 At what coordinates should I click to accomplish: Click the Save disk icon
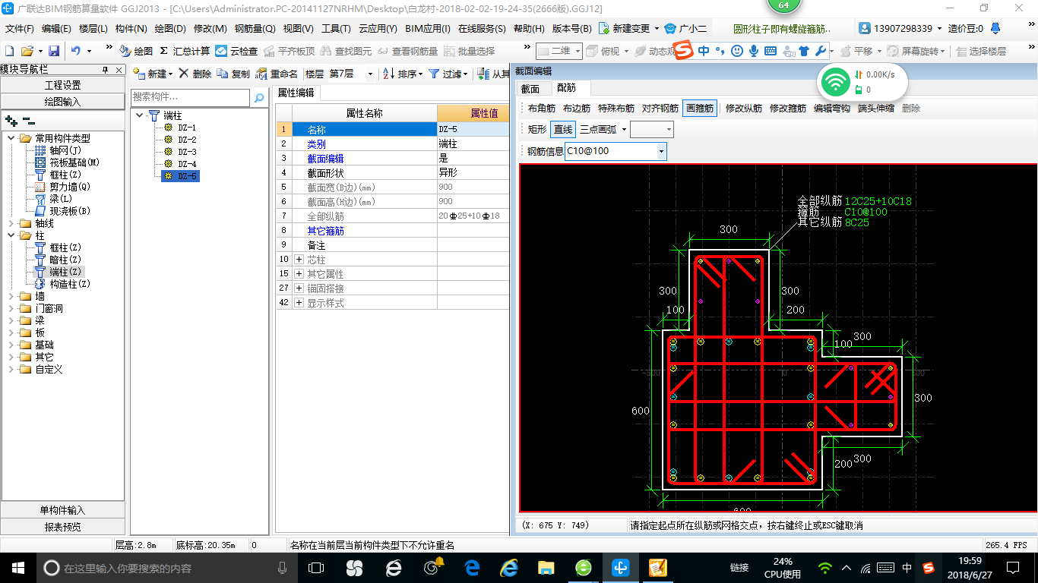pyautogui.click(x=54, y=51)
